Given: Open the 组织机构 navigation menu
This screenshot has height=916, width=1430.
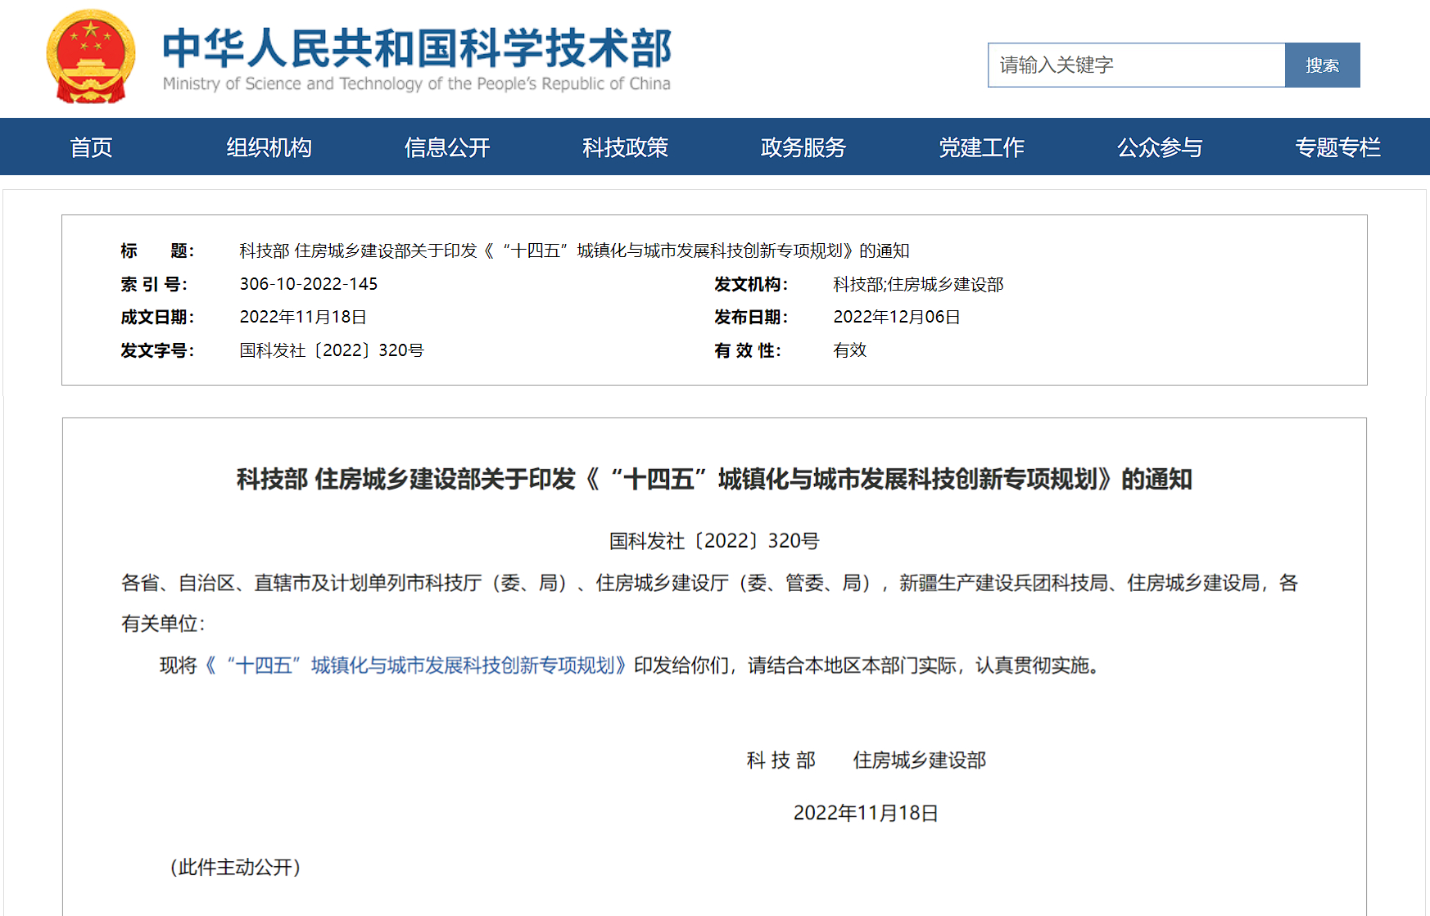Looking at the screenshot, I should 269,147.
